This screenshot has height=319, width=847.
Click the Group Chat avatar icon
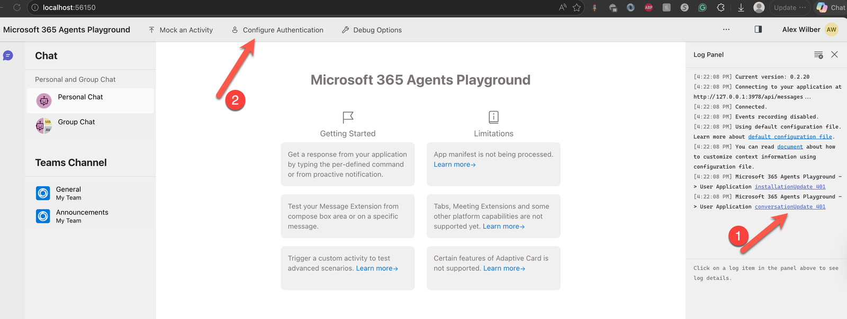tap(44, 126)
